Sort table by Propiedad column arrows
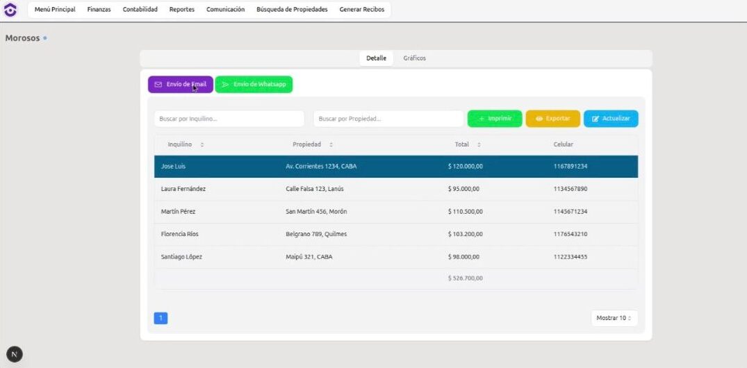The width and height of the screenshot is (747, 368). click(x=331, y=144)
